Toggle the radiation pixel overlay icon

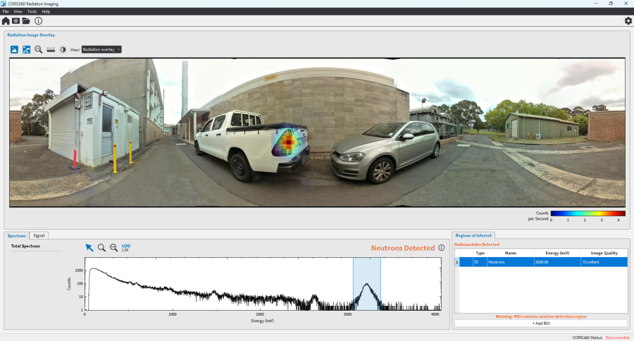(x=26, y=49)
